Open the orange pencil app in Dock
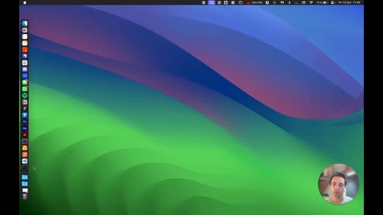The height and width of the screenshot is (215, 383). [x=25, y=155]
